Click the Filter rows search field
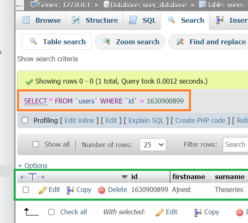This screenshot has width=248, height=223. [x=235, y=144]
